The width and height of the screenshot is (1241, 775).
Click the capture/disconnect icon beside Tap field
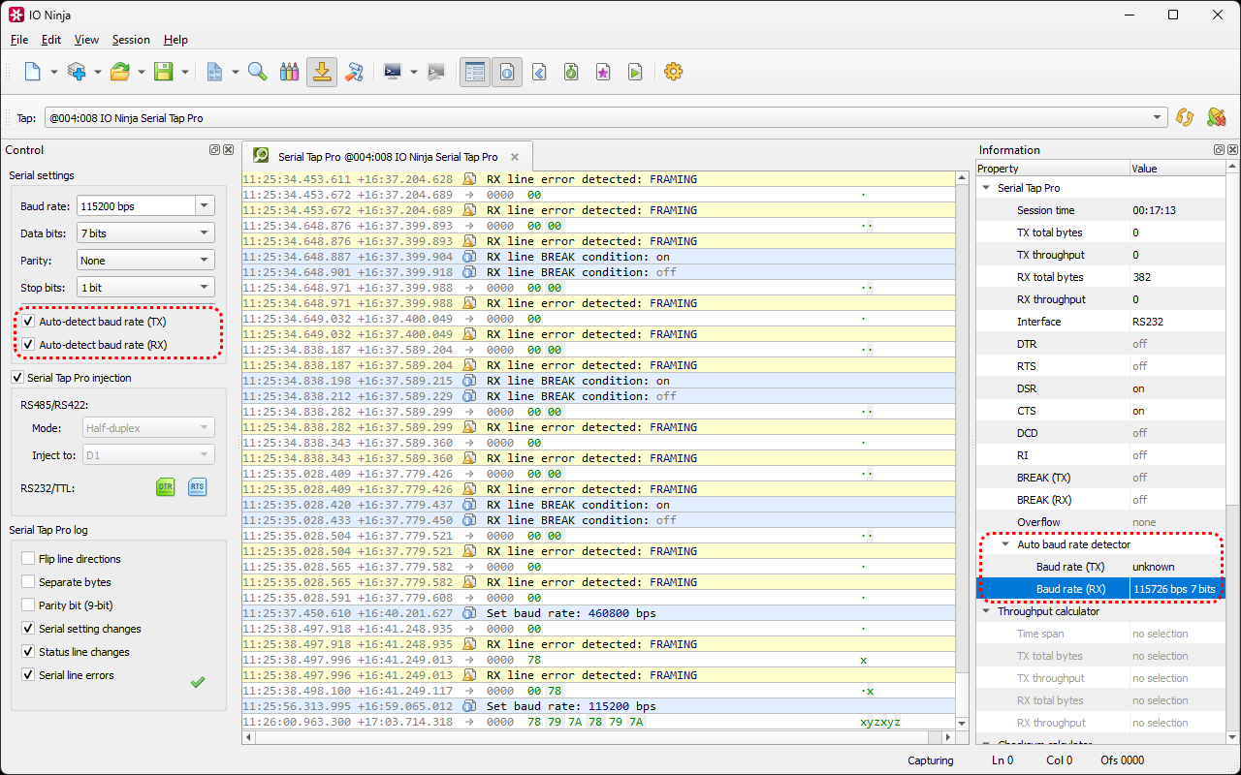(1216, 117)
